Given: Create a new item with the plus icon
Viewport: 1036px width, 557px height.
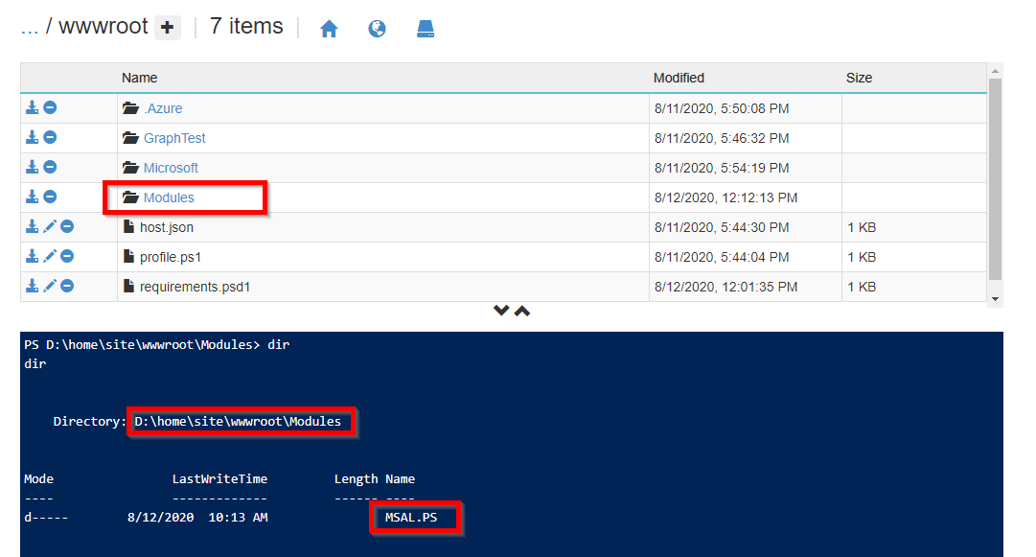Looking at the screenshot, I should click(168, 28).
